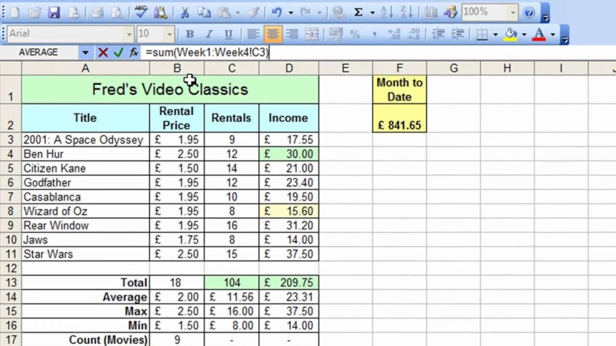
Task: Click the AutoSum sigma icon
Action: 358,12
